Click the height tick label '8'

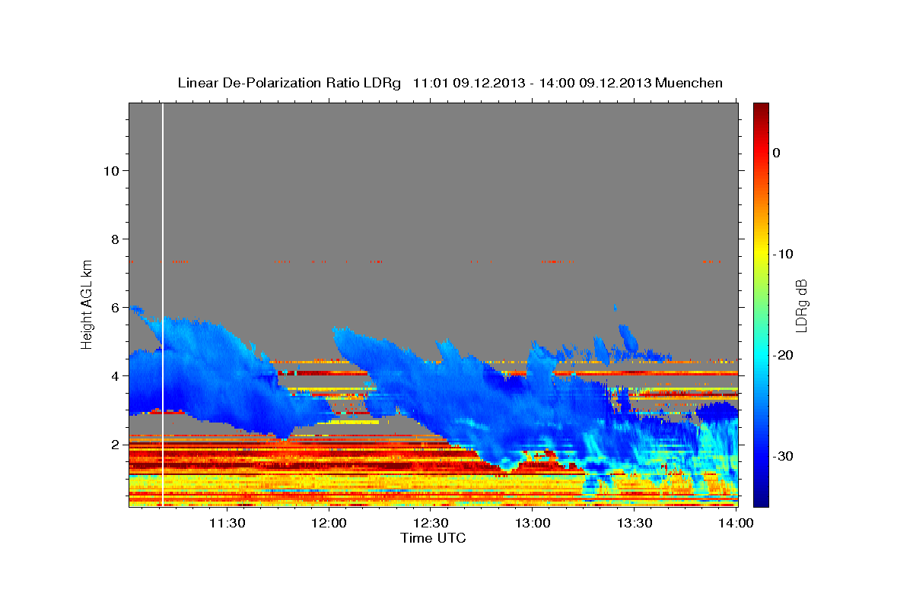(115, 239)
